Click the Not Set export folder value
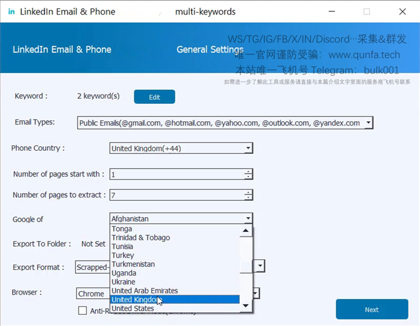 [x=93, y=244]
